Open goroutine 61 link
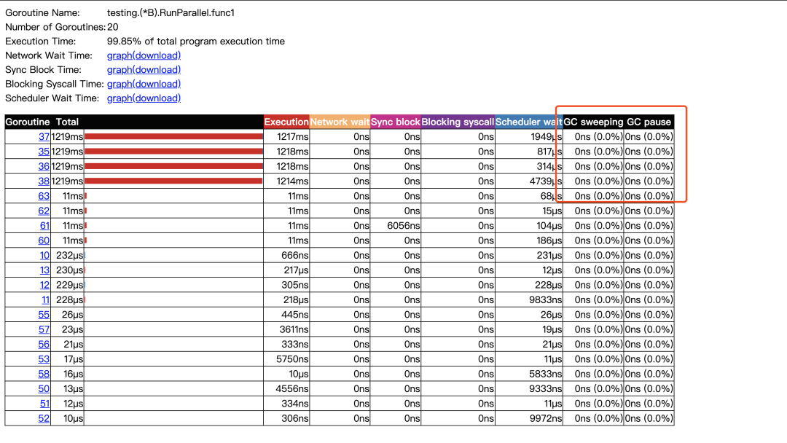This screenshot has width=787, height=443. [44, 226]
